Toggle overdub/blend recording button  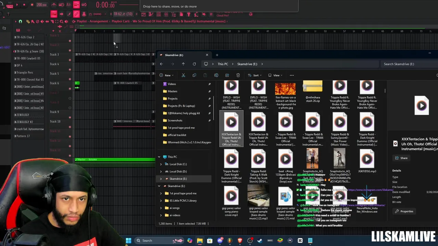[x=76, y=5]
